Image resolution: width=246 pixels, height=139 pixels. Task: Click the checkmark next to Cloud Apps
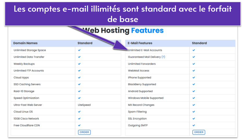79,77
